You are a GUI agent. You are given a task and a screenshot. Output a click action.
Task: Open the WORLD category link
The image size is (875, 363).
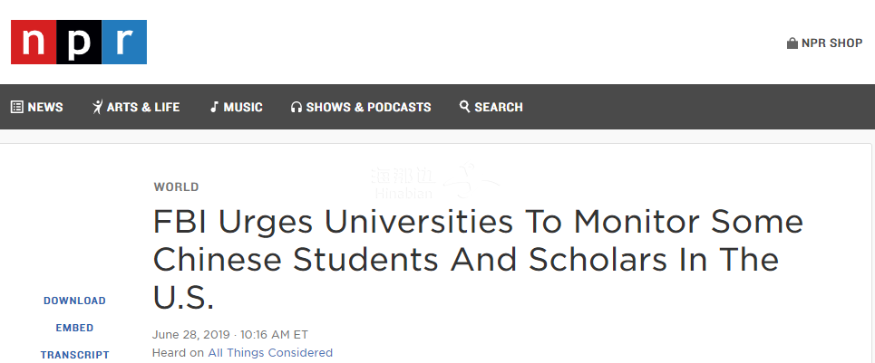pos(176,186)
